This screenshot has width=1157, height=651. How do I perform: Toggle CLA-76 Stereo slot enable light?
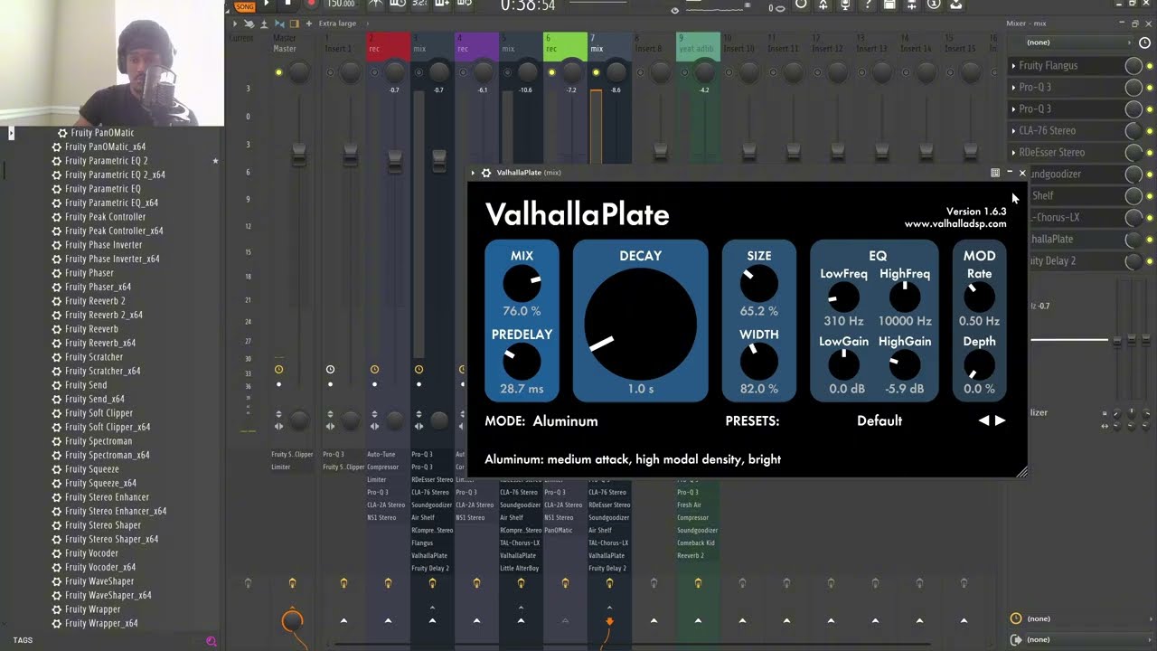(x=1150, y=131)
